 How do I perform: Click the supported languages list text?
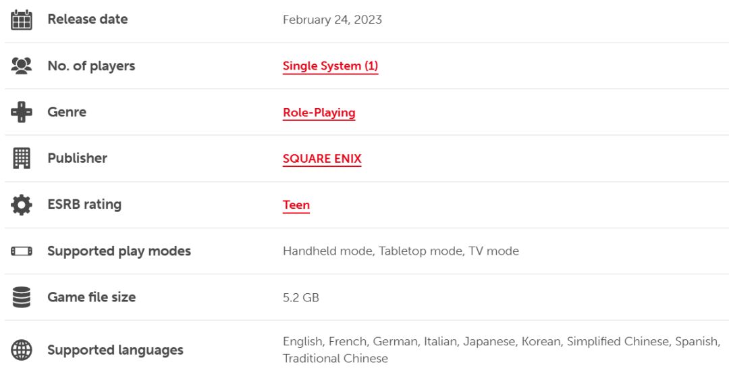click(500, 342)
